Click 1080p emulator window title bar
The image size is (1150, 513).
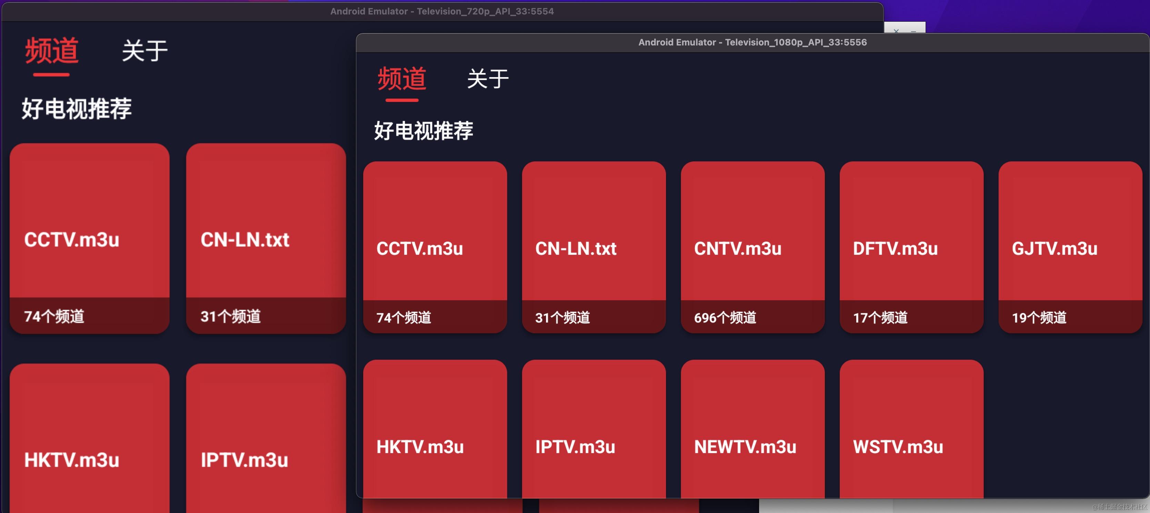[x=752, y=42]
